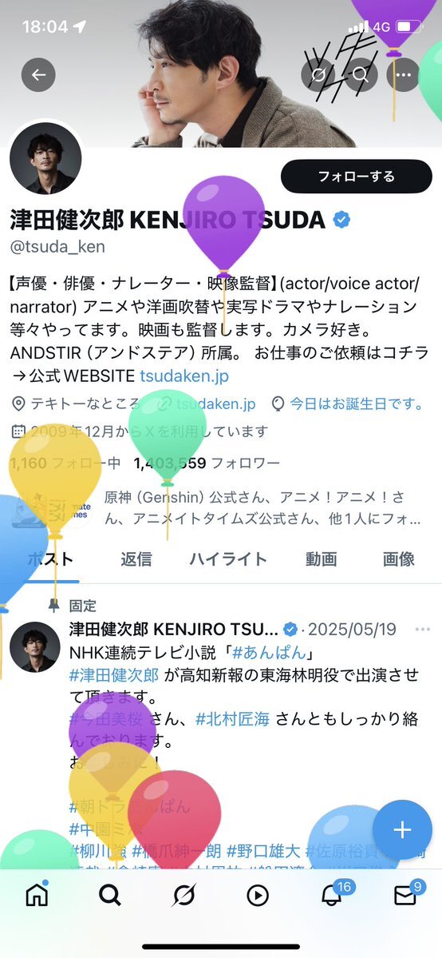Switch to the 返信 tab
Viewport: 442px width, 958px height.
(x=136, y=559)
